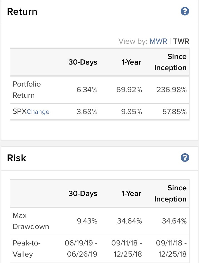Click the 1-Year column header in Return table
Image resolution: width=199 pixels, height=263 pixels.
(x=131, y=62)
